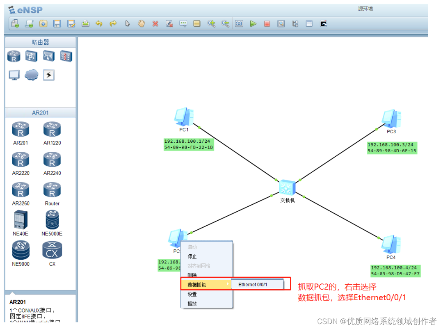The image size is (443, 329).
Task: Select the cloud device category icon
Action: 31,75
